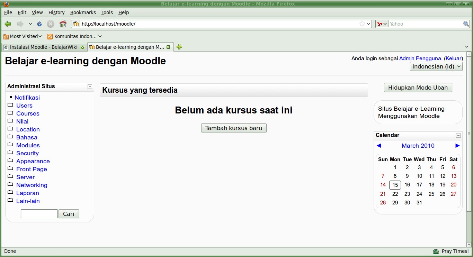Select day 15 in the calendar
Image resolution: width=473 pixels, height=257 pixels.
pyautogui.click(x=395, y=185)
